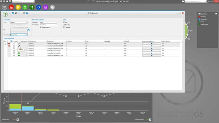
Task: Toggle the Ta med header checkbox
Action: click(x=12, y=41)
